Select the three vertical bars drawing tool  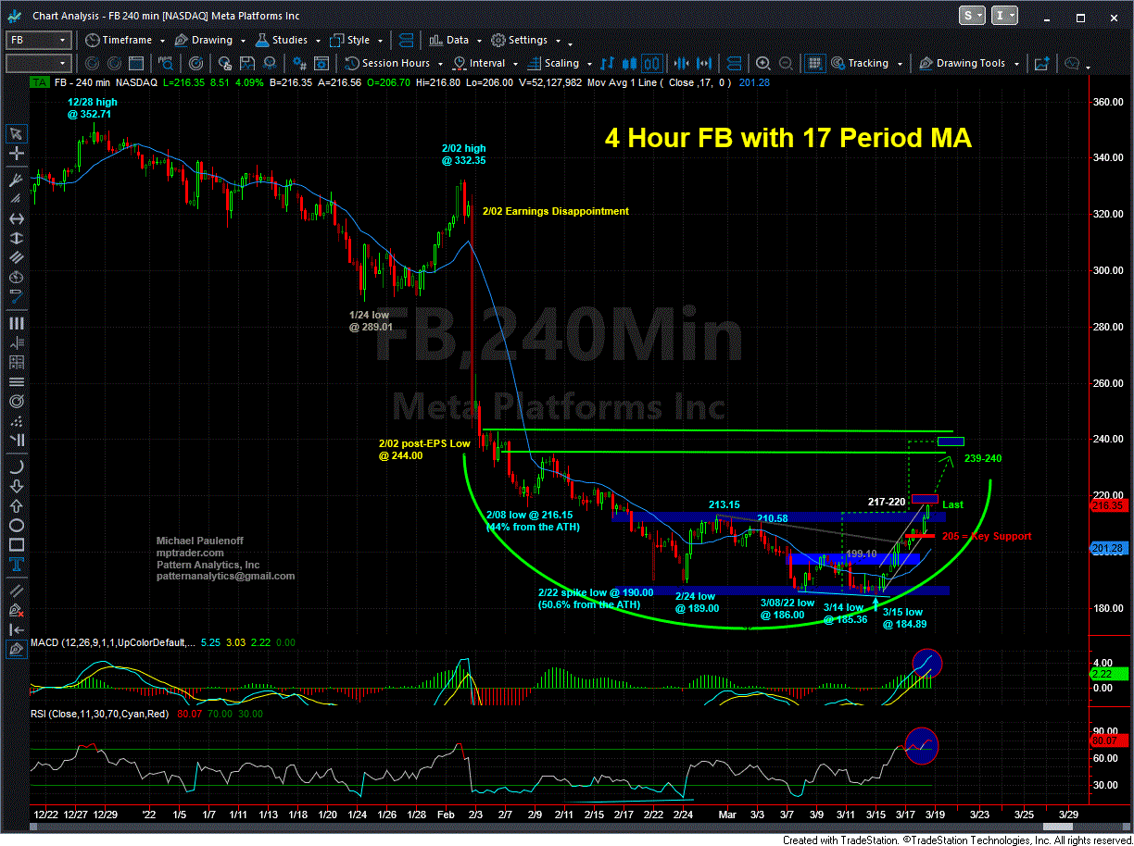17,322
